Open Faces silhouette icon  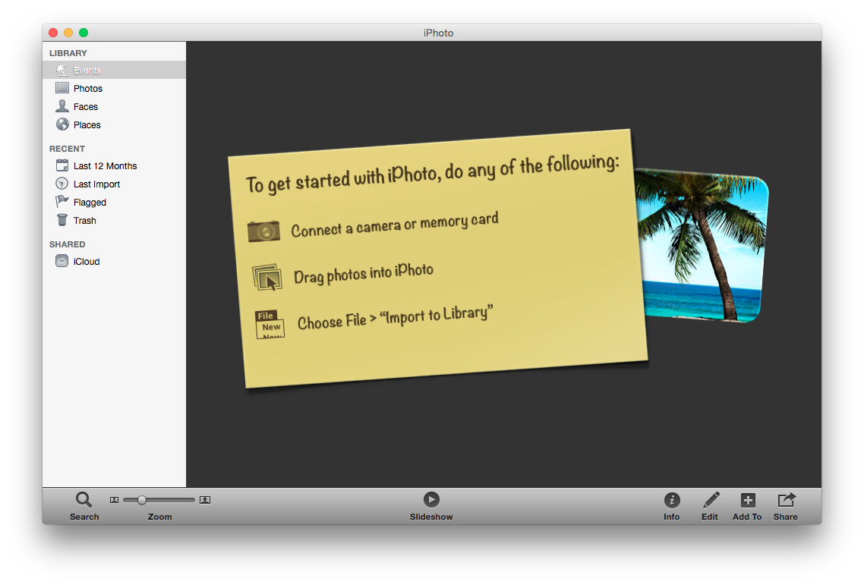pos(62,105)
